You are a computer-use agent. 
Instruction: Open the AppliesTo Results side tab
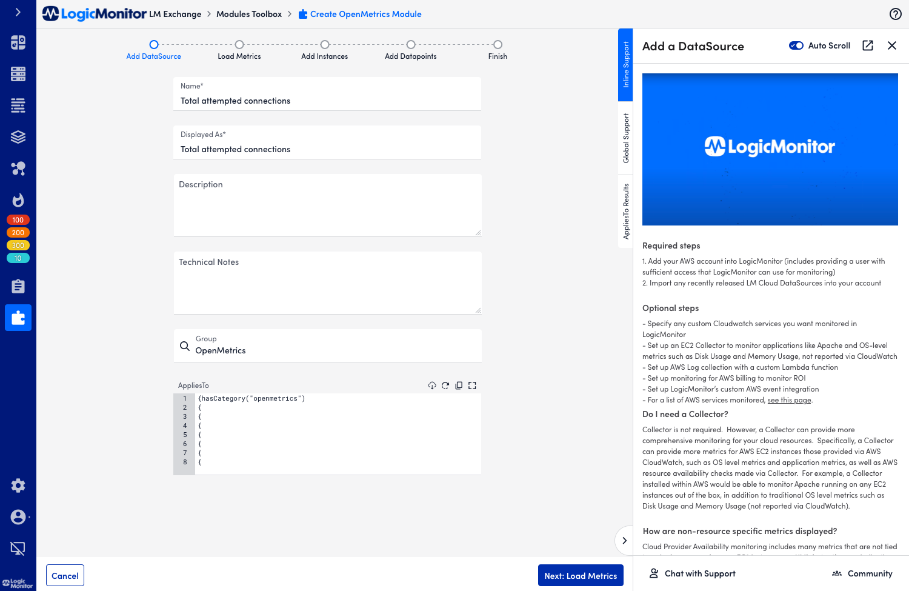pyautogui.click(x=625, y=212)
